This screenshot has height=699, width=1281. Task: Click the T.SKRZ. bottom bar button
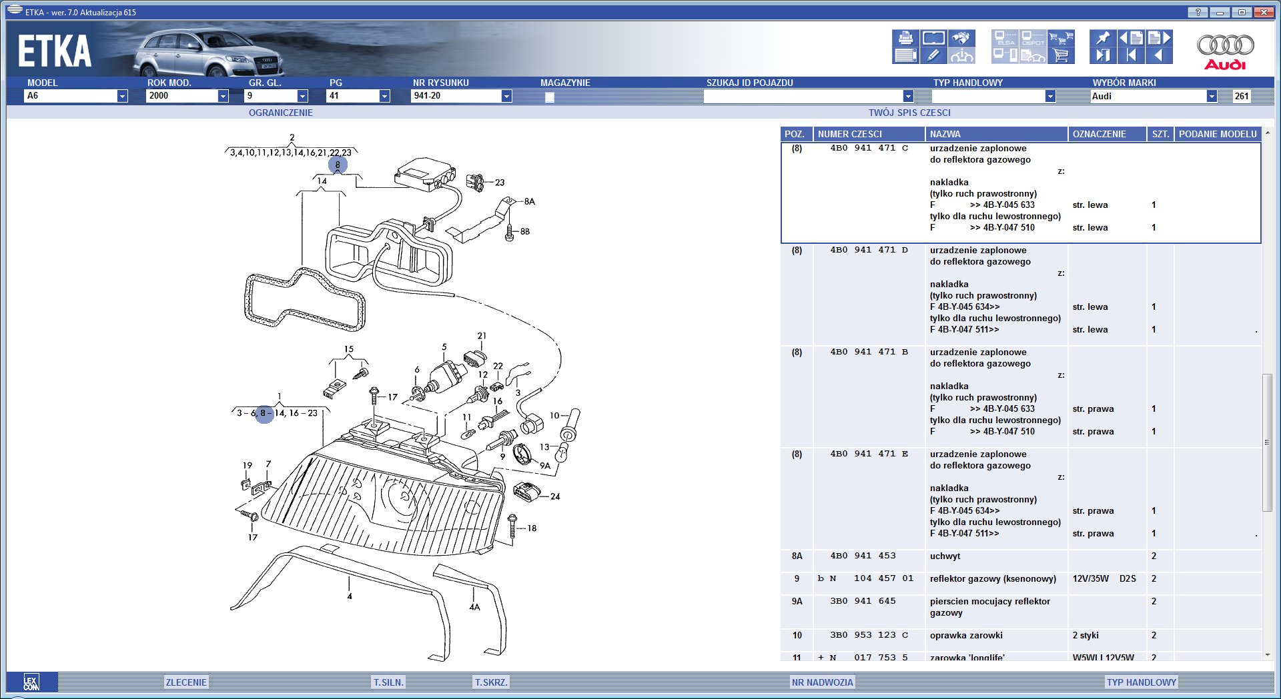(491, 682)
